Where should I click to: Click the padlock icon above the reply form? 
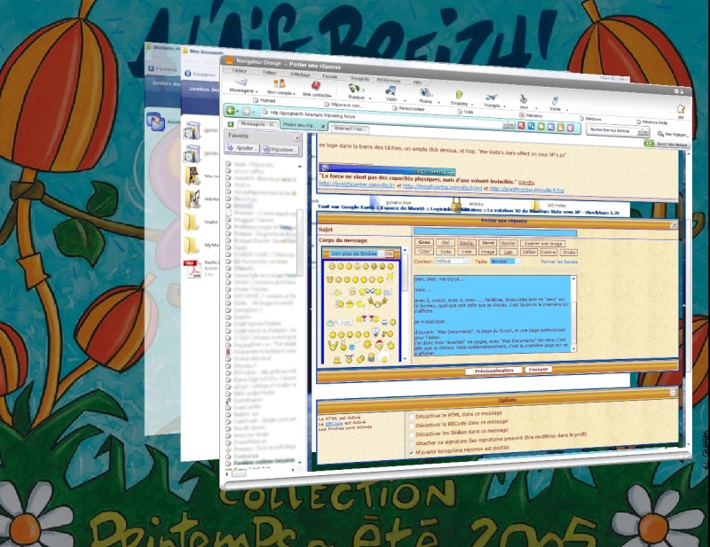(x=456, y=205)
